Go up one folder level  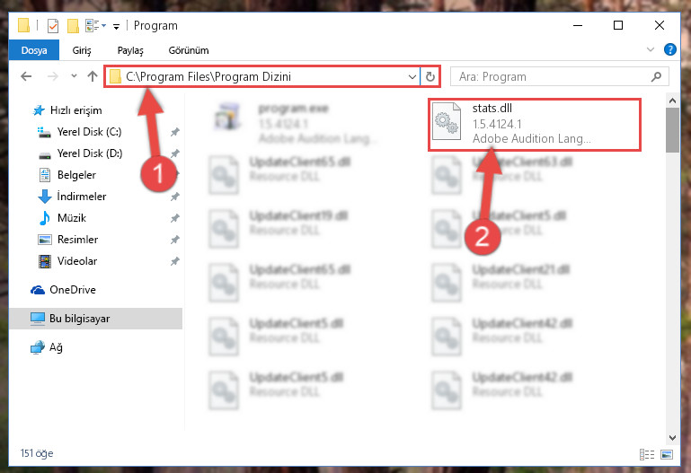coord(93,76)
